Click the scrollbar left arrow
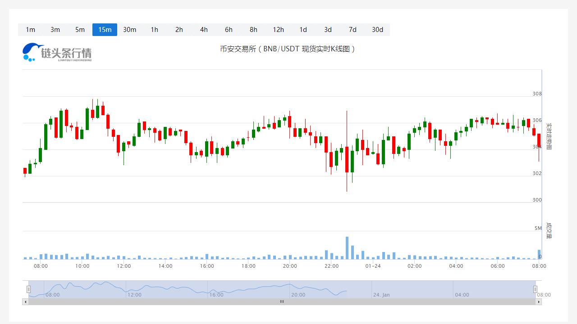The height and width of the screenshot is (324, 577). coord(25,302)
